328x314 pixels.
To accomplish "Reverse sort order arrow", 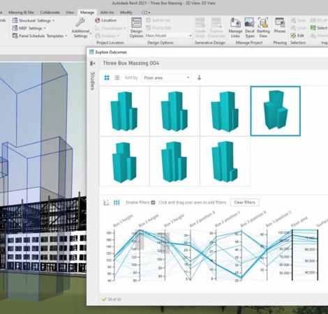I will pos(199,77).
